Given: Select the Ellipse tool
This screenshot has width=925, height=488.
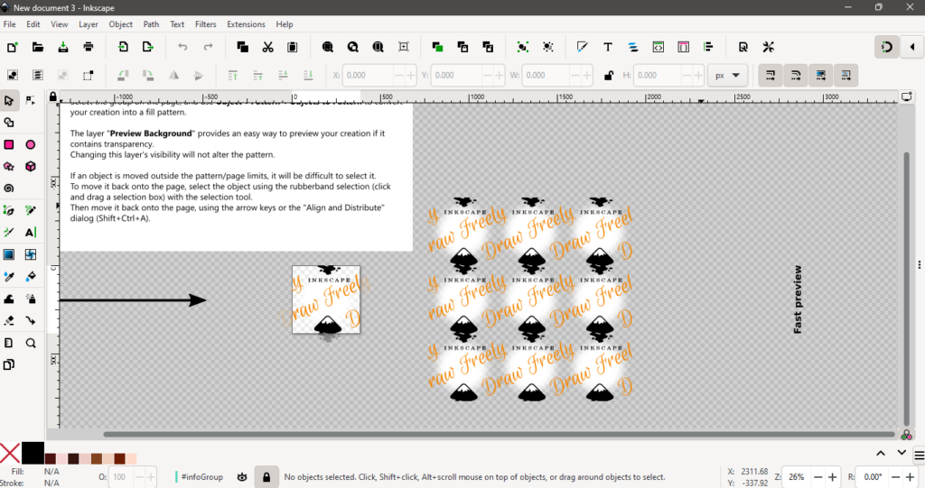Looking at the screenshot, I should [31, 145].
